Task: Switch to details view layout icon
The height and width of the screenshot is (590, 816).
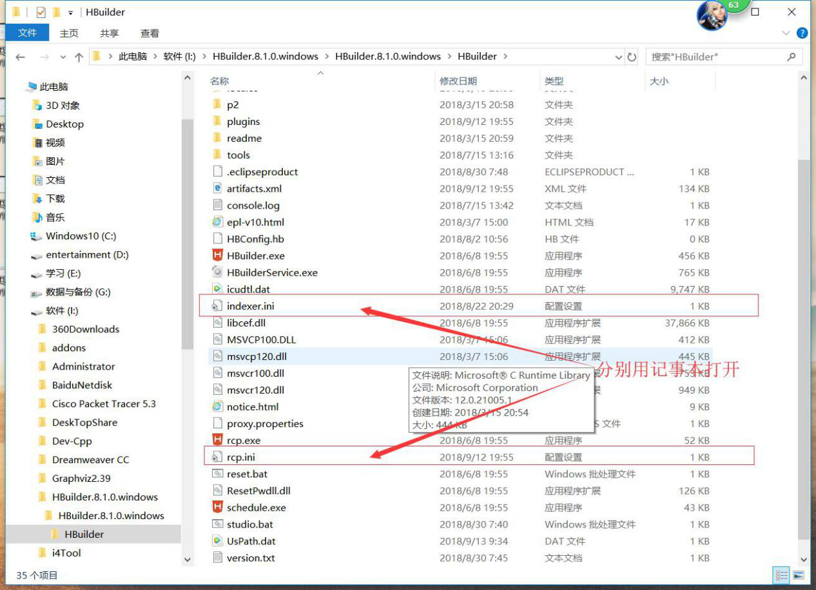Action: (x=782, y=575)
